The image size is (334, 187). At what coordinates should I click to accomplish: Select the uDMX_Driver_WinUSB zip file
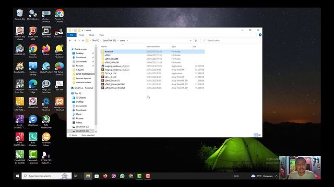pyautogui.click(x=152, y=88)
